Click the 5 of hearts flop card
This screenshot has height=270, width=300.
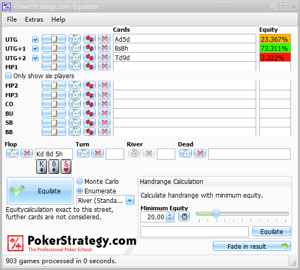(66, 167)
